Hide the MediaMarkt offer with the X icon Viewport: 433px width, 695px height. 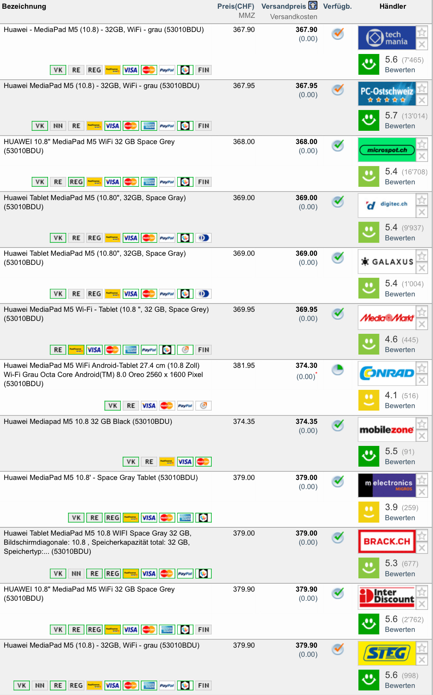[422, 324]
